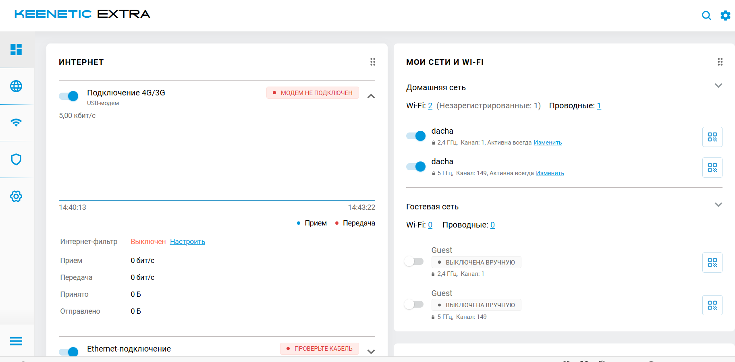Disable the Подключение 4G/3G toggle
Viewport: 735px width, 362px height.
point(69,96)
